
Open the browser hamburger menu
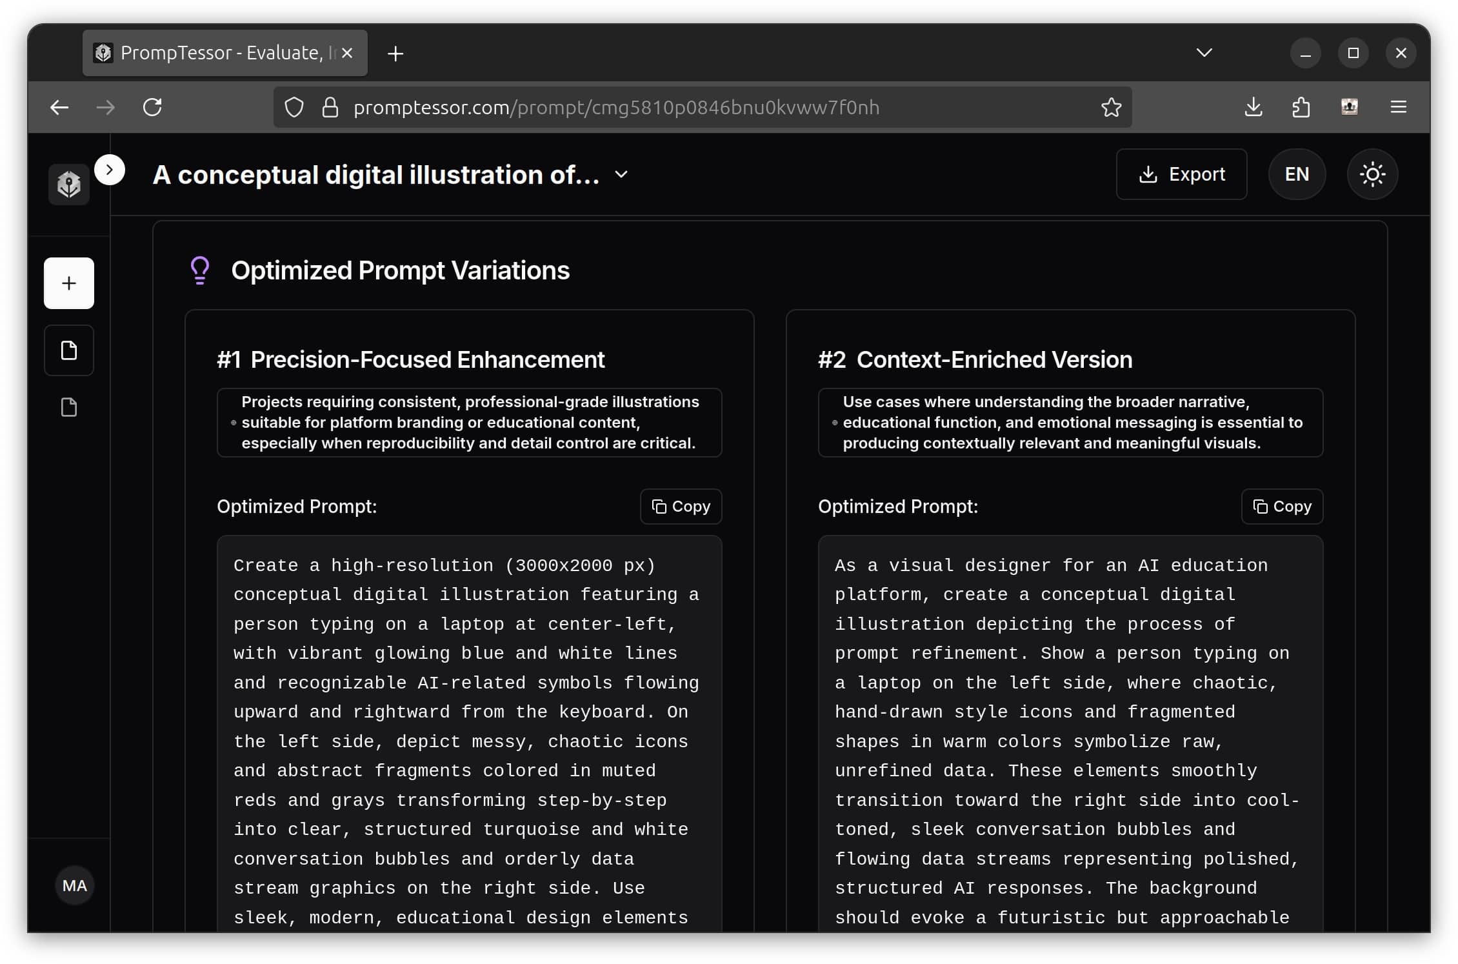(x=1398, y=107)
